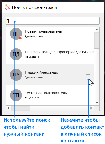This screenshot has height=144, width=105.
Task: Click the horizontal scrollbar thumb
Action: tap(20, 108)
